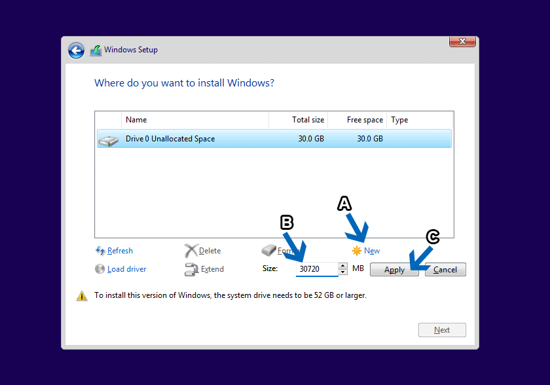Click the Format drive icon
This screenshot has width=550, height=385.
(270, 251)
